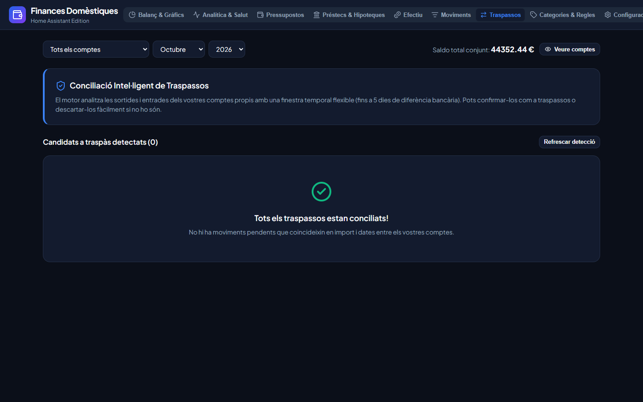The image size is (643, 402).
Task: Click the Tots els traspassos estan conciliats! message
Action: (321, 218)
